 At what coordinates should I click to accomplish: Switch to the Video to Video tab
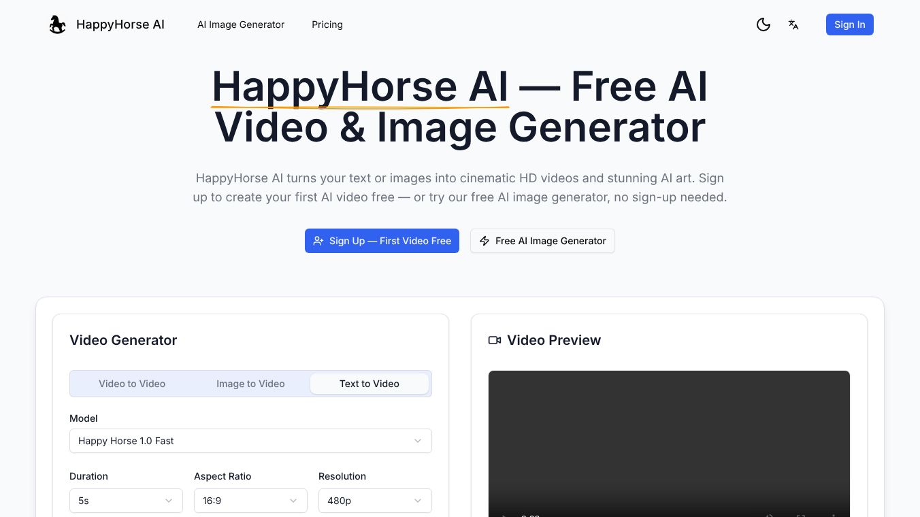coord(132,384)
